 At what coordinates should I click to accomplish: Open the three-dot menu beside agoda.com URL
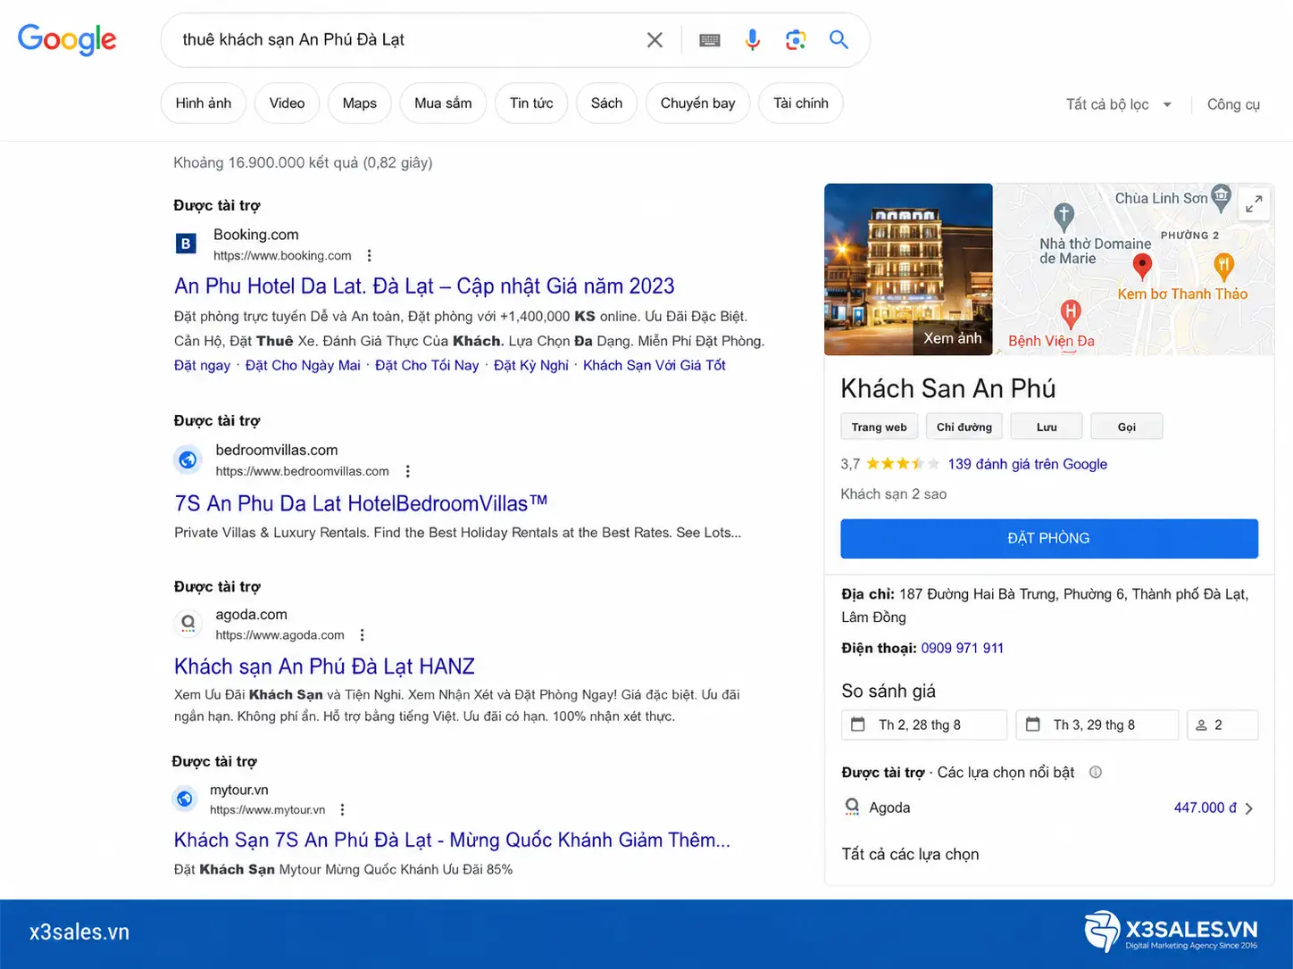(362, 635)
